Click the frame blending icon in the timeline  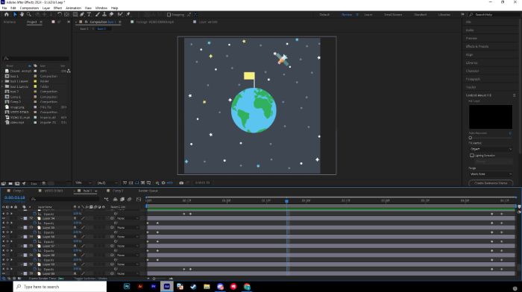click(x=122, y=199)
